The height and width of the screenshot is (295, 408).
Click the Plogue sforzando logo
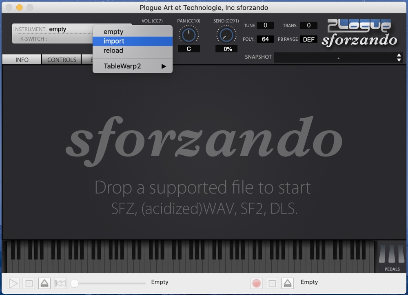(x=359, y=33)
